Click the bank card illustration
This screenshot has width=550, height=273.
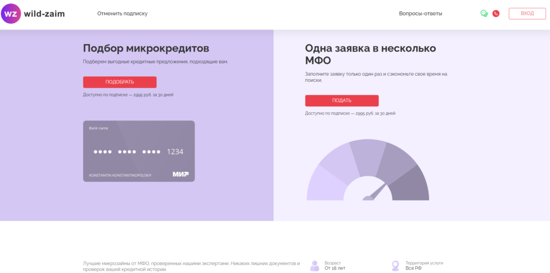[x=139, y=151]
